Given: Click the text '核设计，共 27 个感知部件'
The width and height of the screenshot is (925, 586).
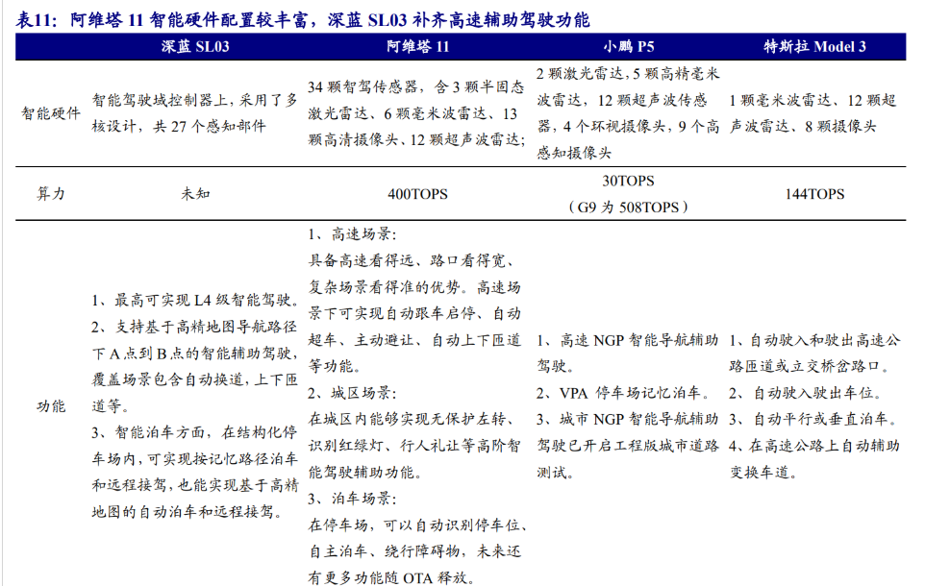Looking at the screenshot, I should pyautogui.click(x=179, y=126).
